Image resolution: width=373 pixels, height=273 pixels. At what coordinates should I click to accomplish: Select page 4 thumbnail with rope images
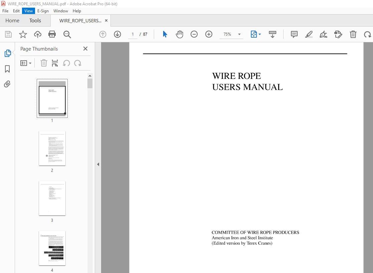pyautogui.click(x=52, y=248)
